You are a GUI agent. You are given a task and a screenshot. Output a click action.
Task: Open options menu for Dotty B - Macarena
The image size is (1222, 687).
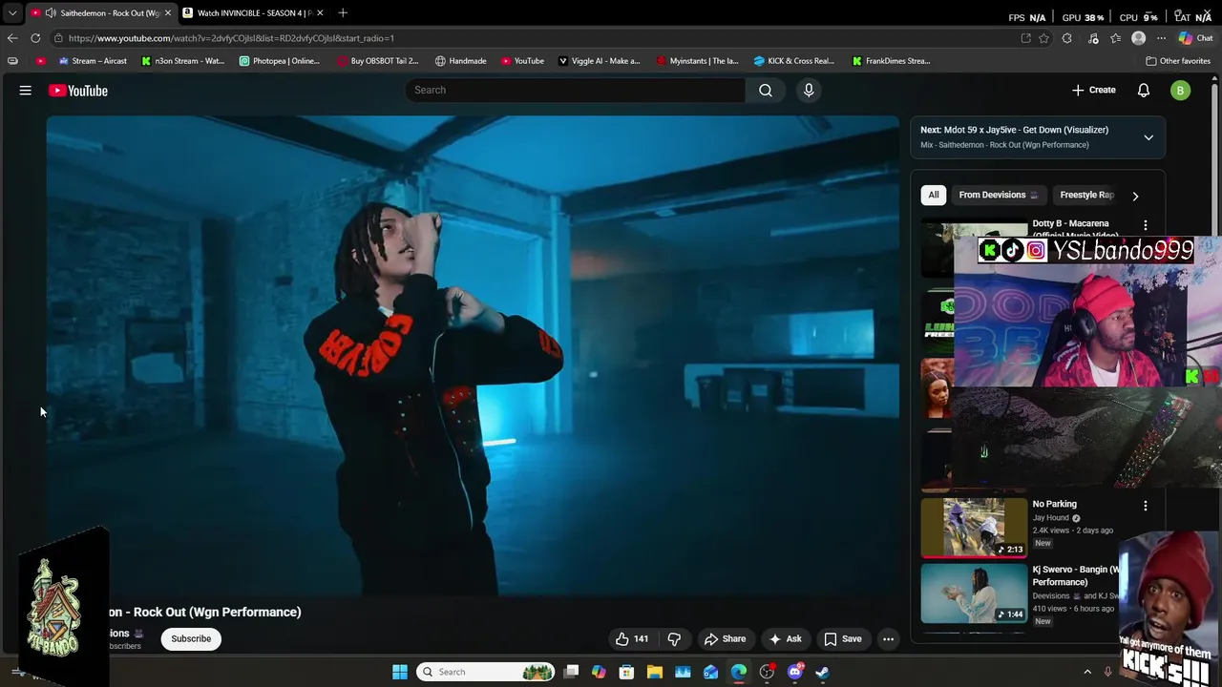point(1146,225)
